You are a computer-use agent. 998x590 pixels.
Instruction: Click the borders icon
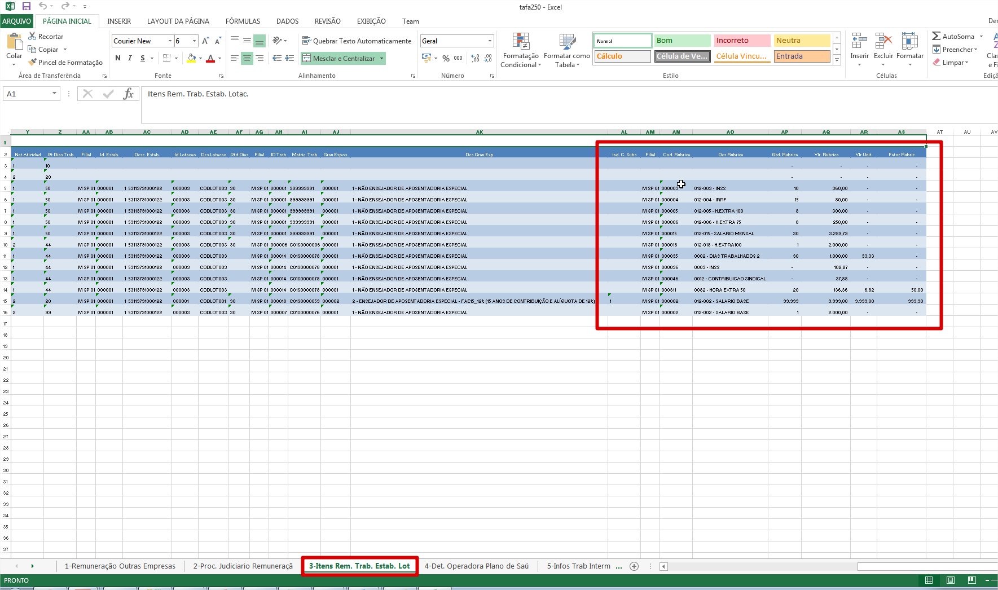point(166,58)
